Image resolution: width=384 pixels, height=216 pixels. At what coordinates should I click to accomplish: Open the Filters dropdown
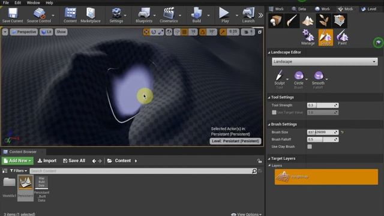pos(19,170)
